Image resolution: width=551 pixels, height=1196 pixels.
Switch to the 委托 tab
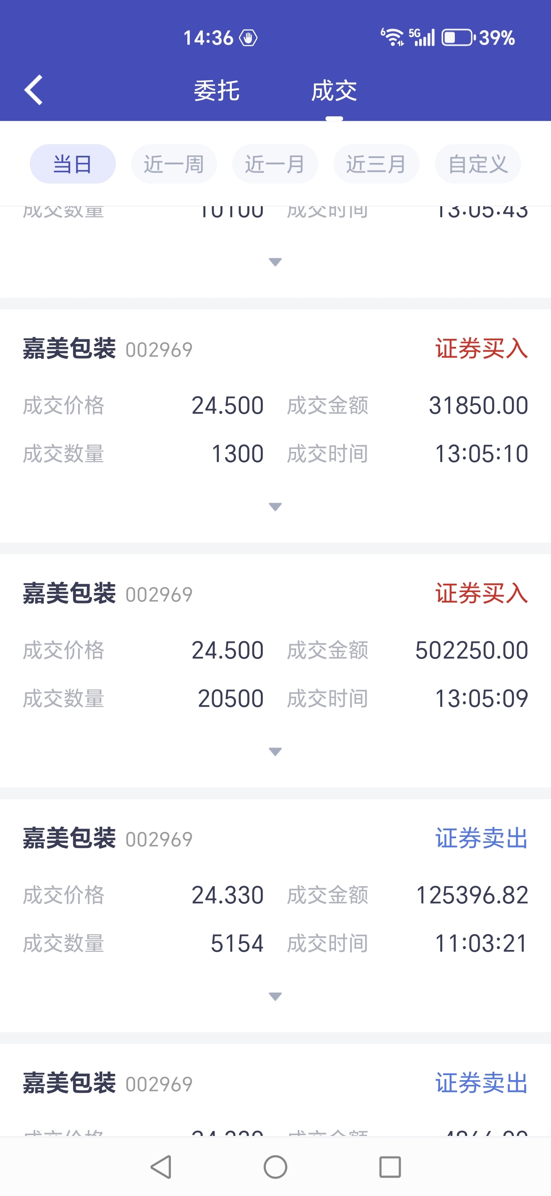[x=216, y=91]
